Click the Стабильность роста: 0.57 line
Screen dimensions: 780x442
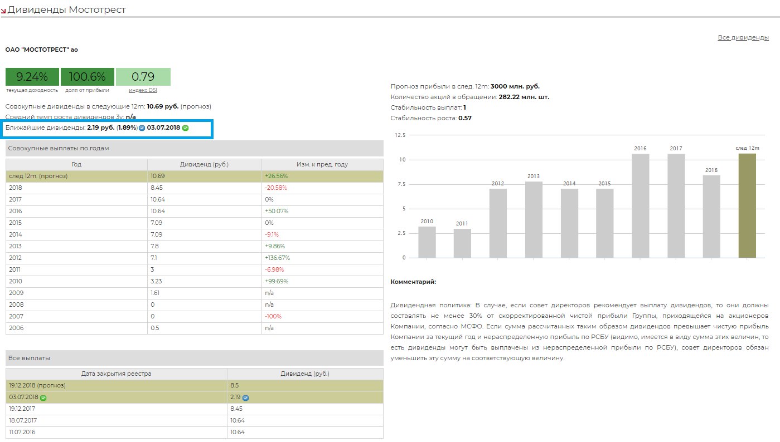(431, 118)
